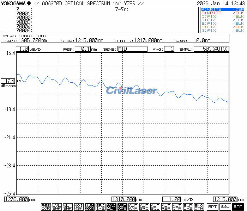247x211 pixels.
Task: Open the SMPL 501(AUTO) sampling selector
Action: pos(211,49)
